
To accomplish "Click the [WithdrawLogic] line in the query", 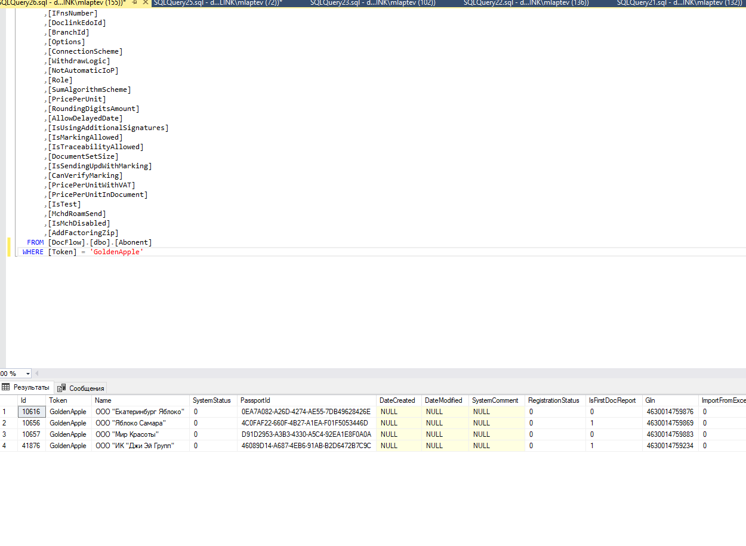I will (x=79, y=61).
